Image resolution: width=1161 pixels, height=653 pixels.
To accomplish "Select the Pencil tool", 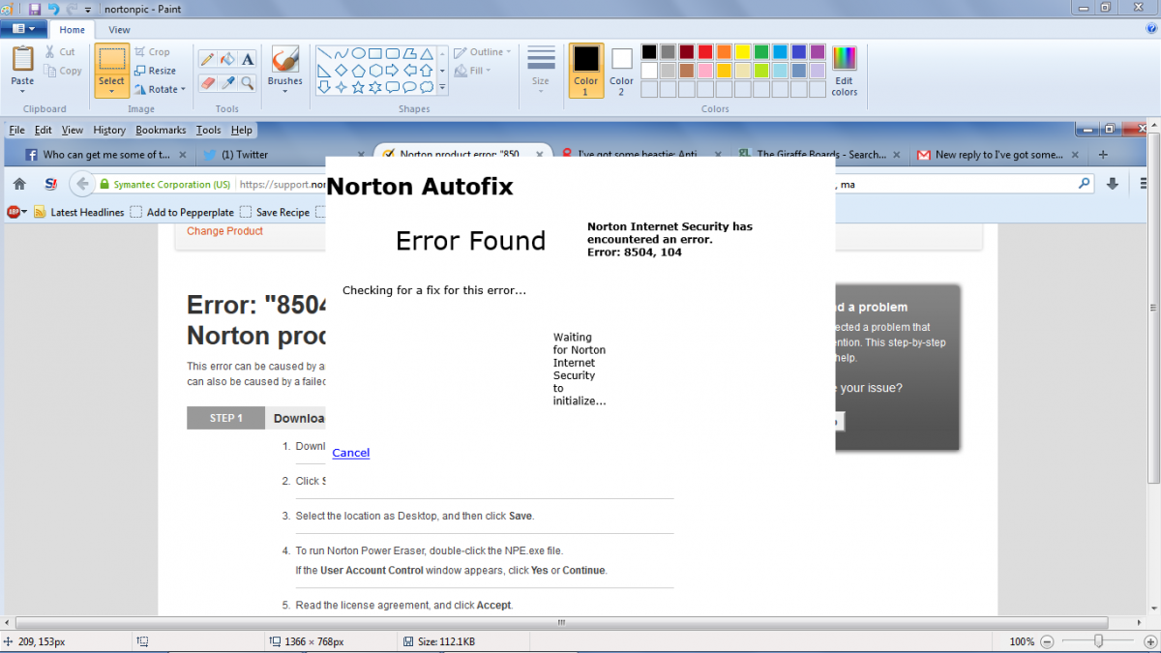I will click(207, 59).
